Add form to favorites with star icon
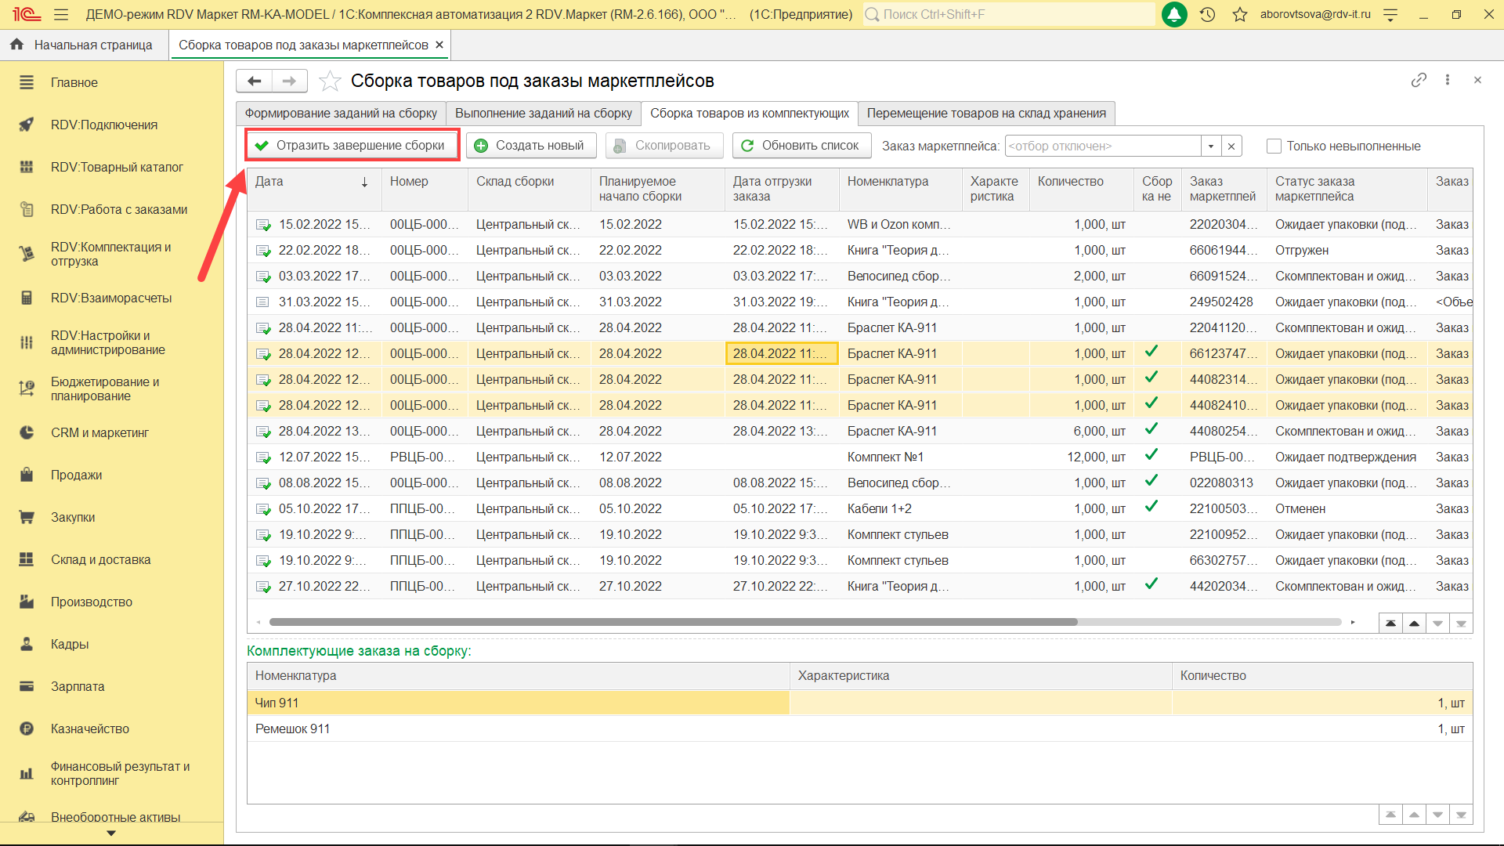 pos(331,81)
